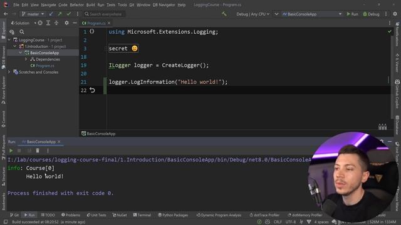The height and width of the screenshot is (225, 401).
Task: Open the dotTrace Profiler tool window
Action: click(x=264, y=215)
